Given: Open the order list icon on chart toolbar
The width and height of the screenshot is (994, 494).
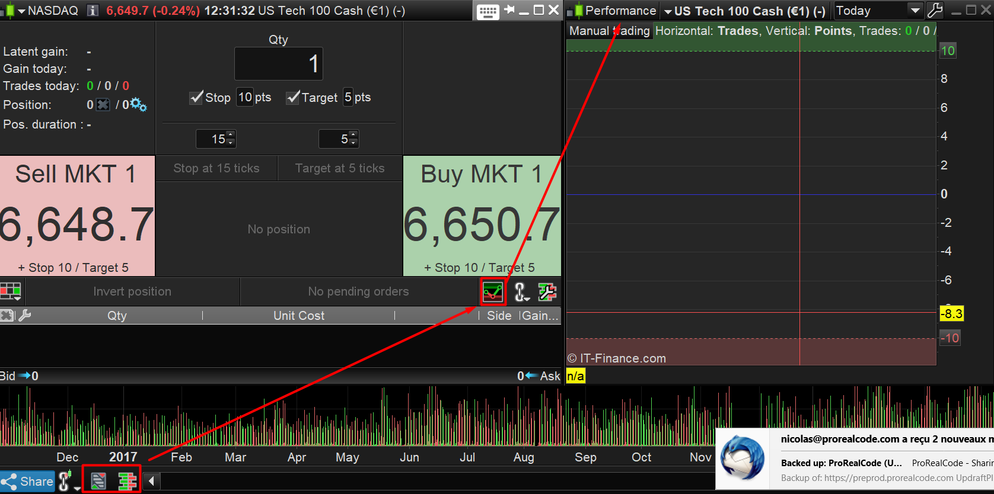Looking at the screenshot, I should [98, 481].
